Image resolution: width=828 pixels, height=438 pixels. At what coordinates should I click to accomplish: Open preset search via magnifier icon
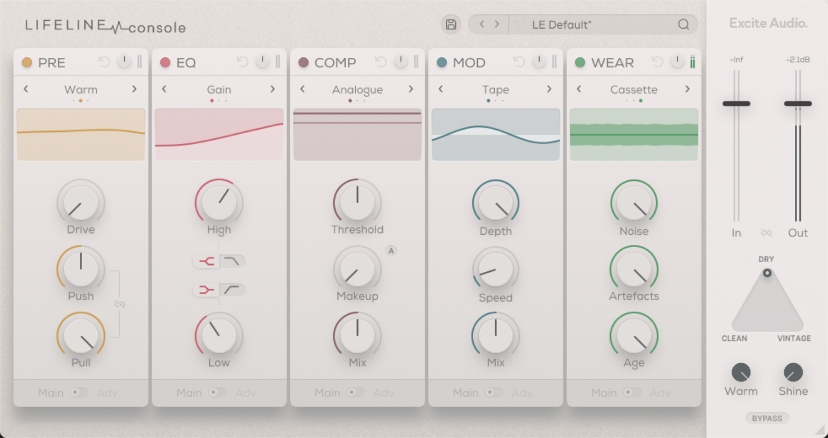684,25
